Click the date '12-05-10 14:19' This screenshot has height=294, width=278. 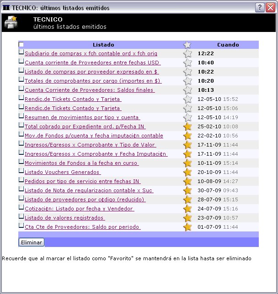tap(218, 118)
